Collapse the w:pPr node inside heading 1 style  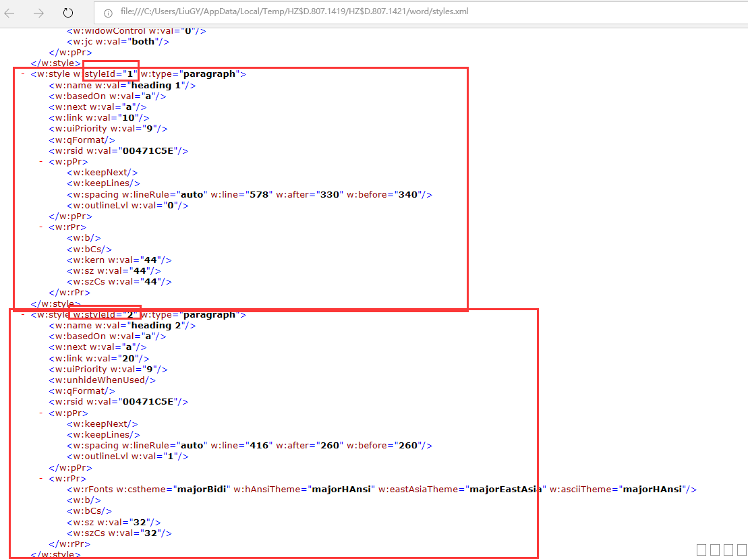point(40,161)
